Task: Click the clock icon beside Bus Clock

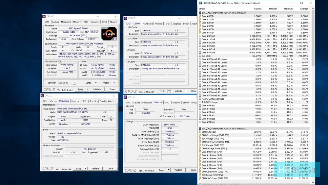Action: (x=200, y=56)
